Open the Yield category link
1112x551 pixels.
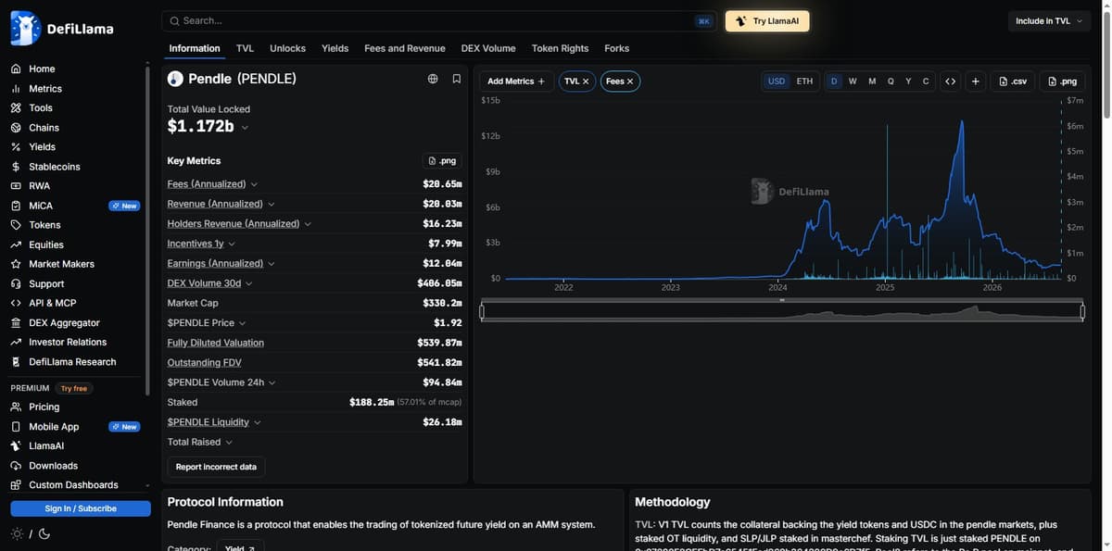coord(241,546)
